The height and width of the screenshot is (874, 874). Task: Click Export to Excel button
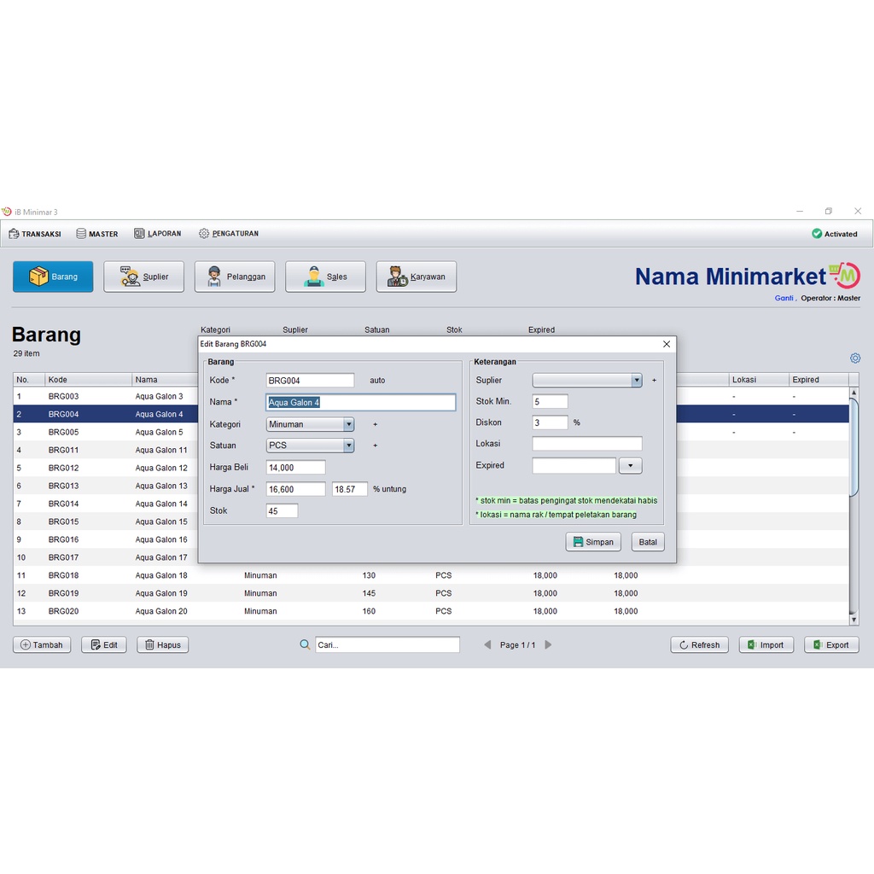click(831, 645)
